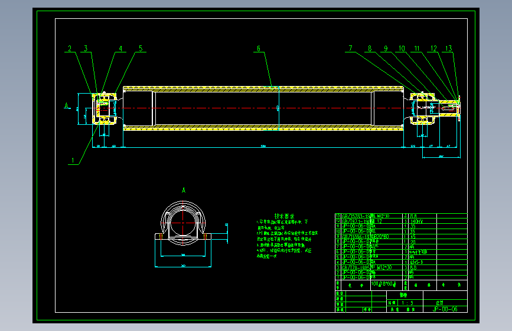Click the green A label above the end view
Screen dimensions: 512x331
point(184,190)
